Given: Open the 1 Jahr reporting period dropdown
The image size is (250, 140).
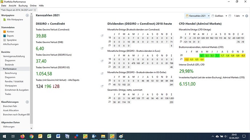Looking at the screenshot, I should 243,16.
